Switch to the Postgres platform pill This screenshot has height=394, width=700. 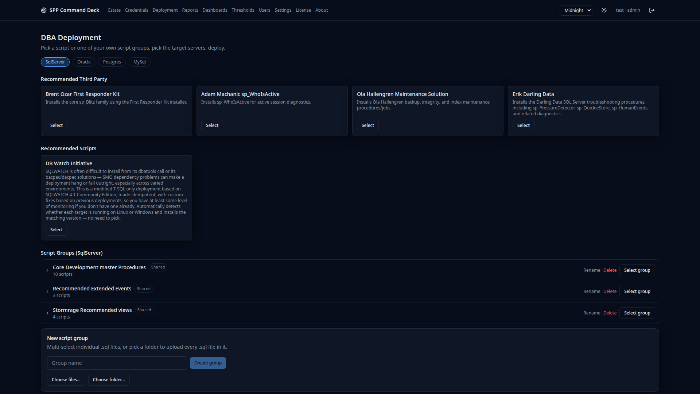coord(112,62)
